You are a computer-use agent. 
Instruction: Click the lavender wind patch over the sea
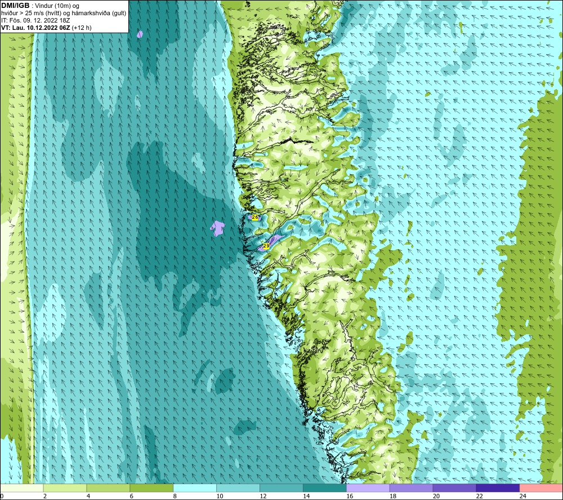tap(217, 228)
